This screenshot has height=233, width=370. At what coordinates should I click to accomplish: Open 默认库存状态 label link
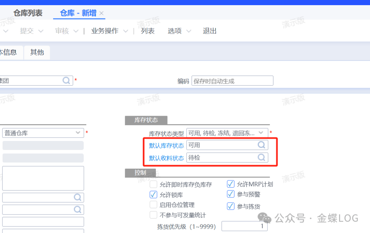[166, 145]
